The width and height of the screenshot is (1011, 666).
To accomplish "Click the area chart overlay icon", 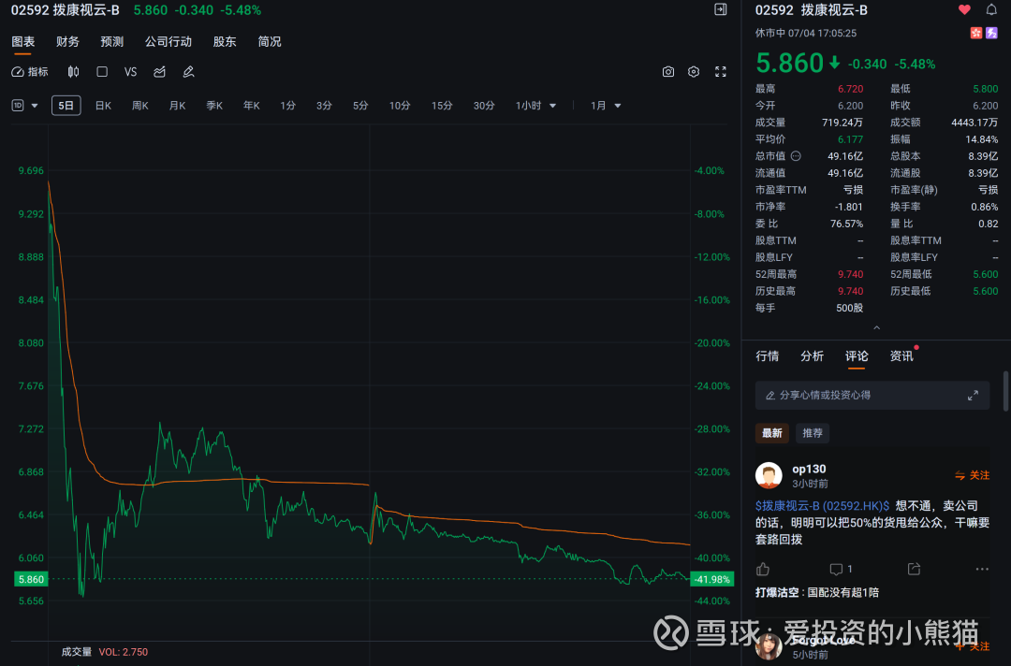I will 159,72.
